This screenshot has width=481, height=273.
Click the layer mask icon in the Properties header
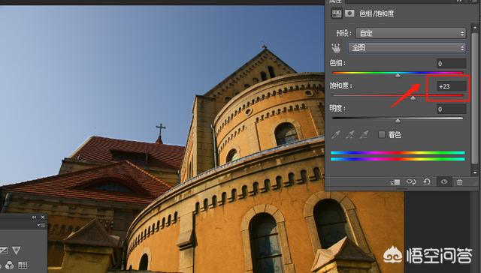[349, 13]
